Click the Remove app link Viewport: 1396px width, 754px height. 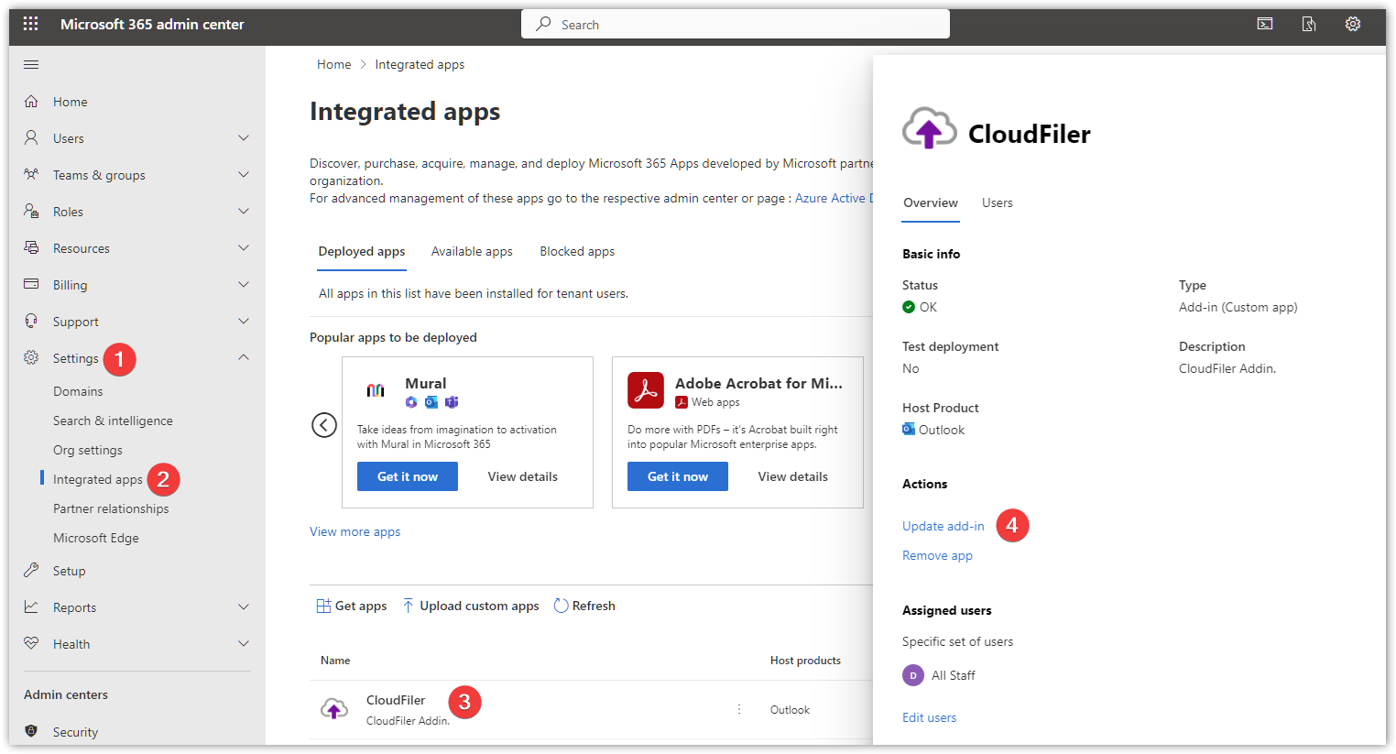937,555
